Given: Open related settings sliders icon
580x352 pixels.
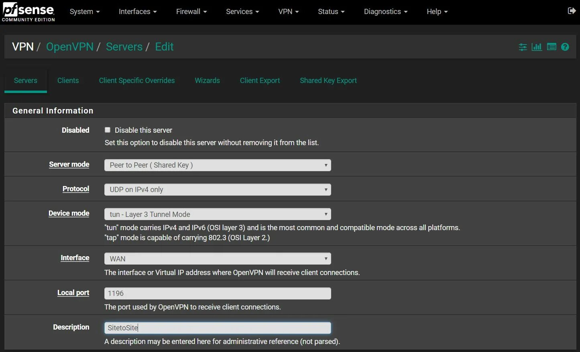Looking at the screenshot, I should [523, 47].
